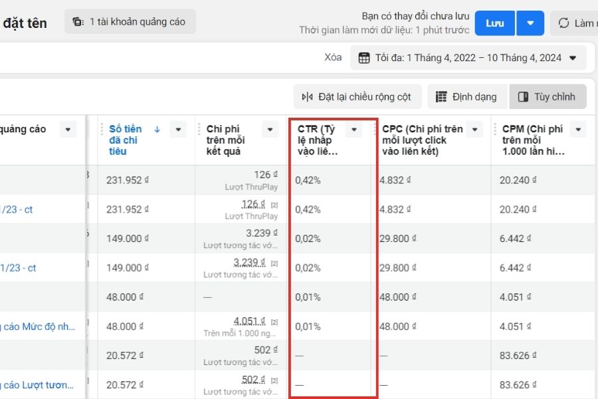598x399 pixels.
Task: Open dropdown of Chi phí trên mỗi kết quả
Action: pos(270,130)
